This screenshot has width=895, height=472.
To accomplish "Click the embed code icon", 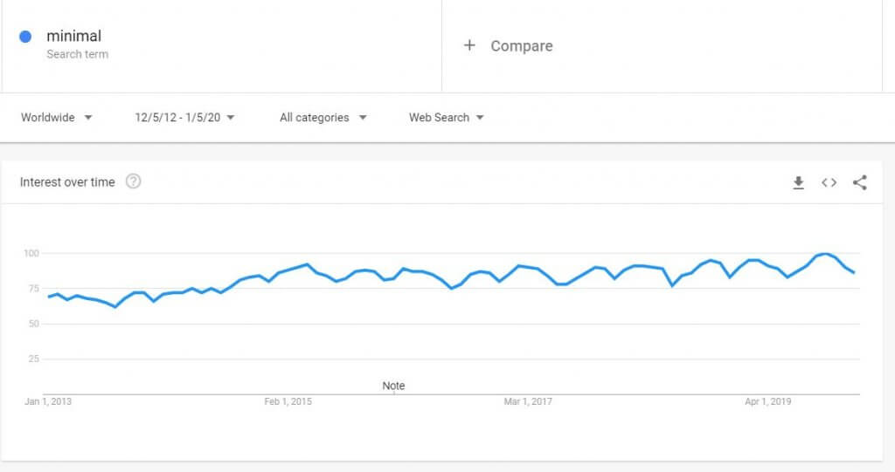I will pyautogui.click(x=829, y=182).
